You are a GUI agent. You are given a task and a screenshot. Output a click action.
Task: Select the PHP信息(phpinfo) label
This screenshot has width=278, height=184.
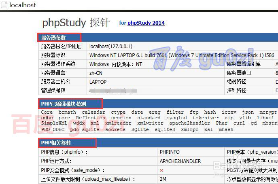point(64,152)
